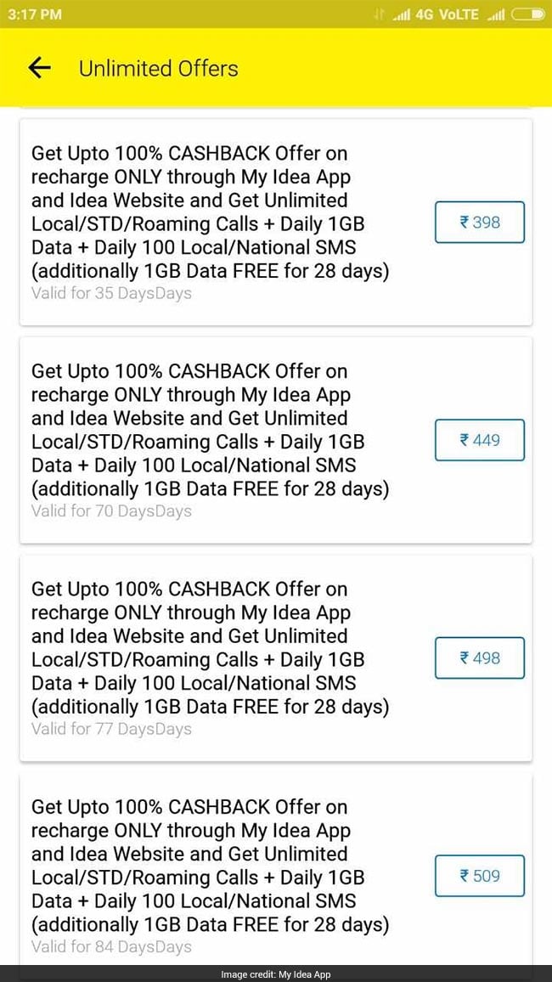Tap the 'Valid for 84 Days' text
Image resolution: width=552 pixels, height=982 pixels.
[111, 946]
